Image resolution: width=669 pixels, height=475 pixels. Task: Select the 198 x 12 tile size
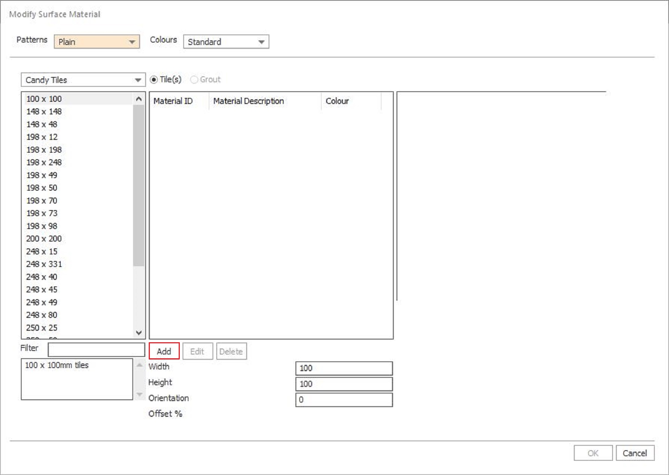coord(78,137)
